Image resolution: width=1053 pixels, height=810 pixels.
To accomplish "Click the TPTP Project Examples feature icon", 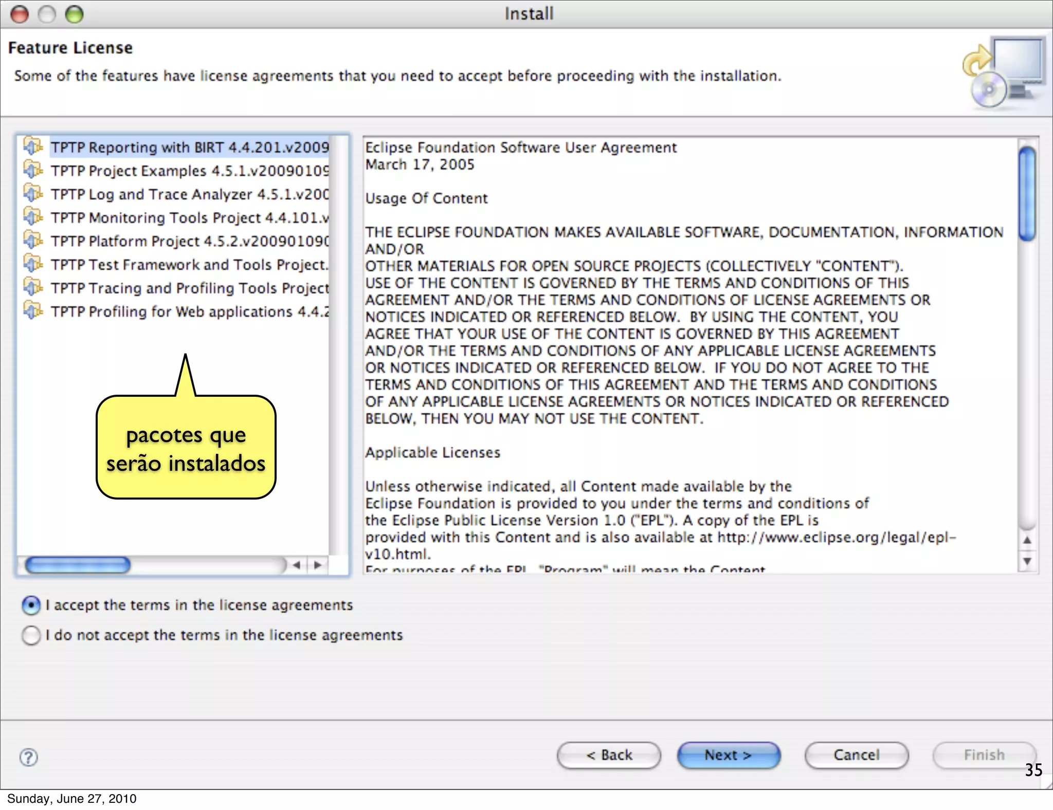I will pyautogui.click(x=33, y=170).
